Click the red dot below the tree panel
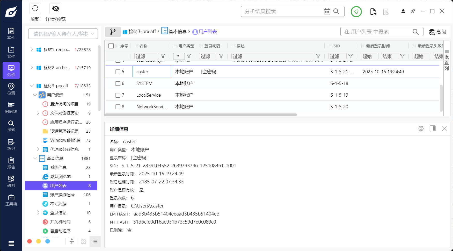Screen dimensions: 453x251 click(30, 241)
